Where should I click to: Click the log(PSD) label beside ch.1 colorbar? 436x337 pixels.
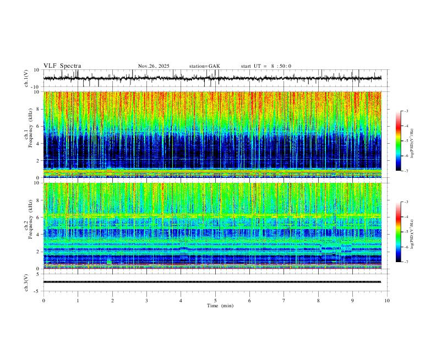pyautogui.click(x=412, y=143)
